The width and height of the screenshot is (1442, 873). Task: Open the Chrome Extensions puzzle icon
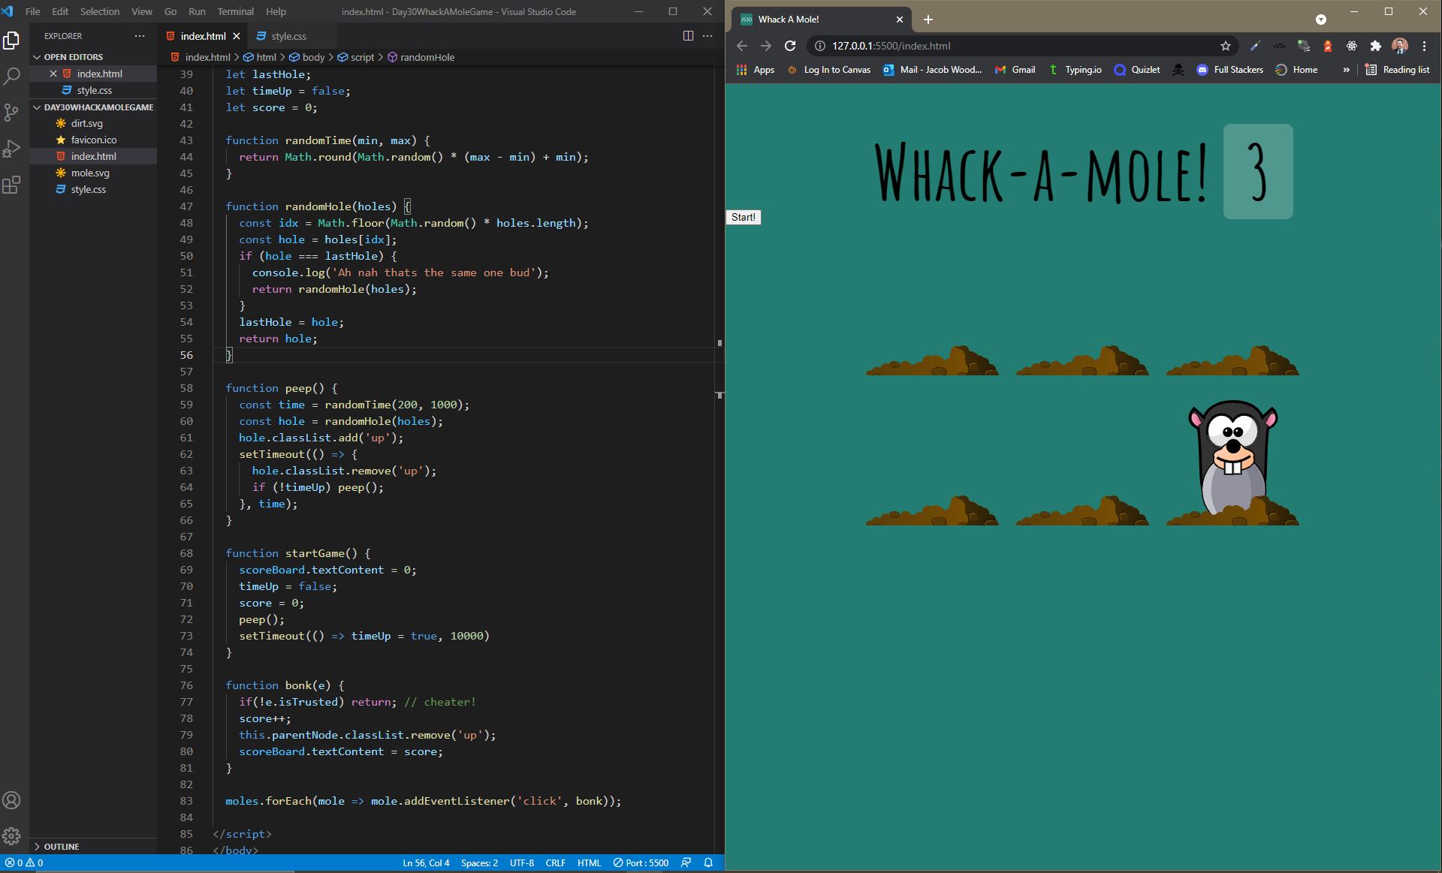click(x=1376, y=46)
